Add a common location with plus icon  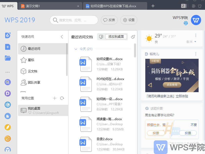click(x=55, y=98)
